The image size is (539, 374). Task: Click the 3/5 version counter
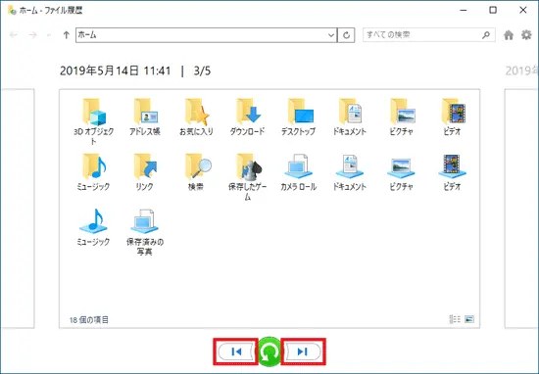202,71
